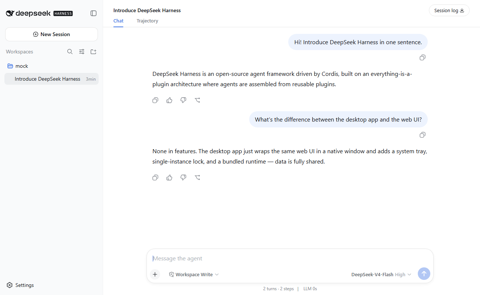The image size is (480, 295).
Task: Focus the Message the agent input
Action: (x=290, y=259)
